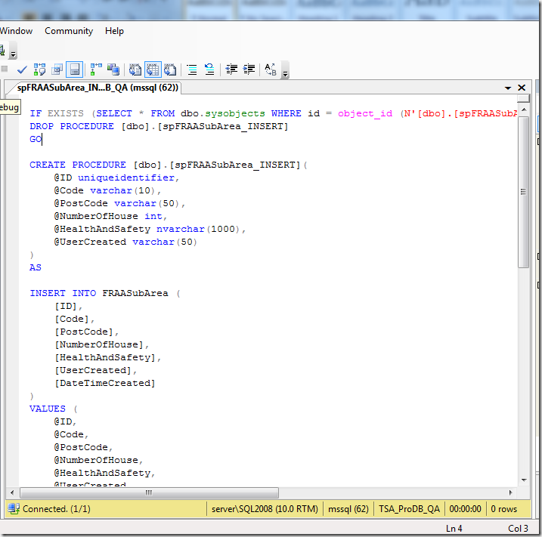Screen dimensions: 542x537
Task: Click the horizontal scrollbar's right arrow
Action: pyautogui.click(x=510, y=492)
